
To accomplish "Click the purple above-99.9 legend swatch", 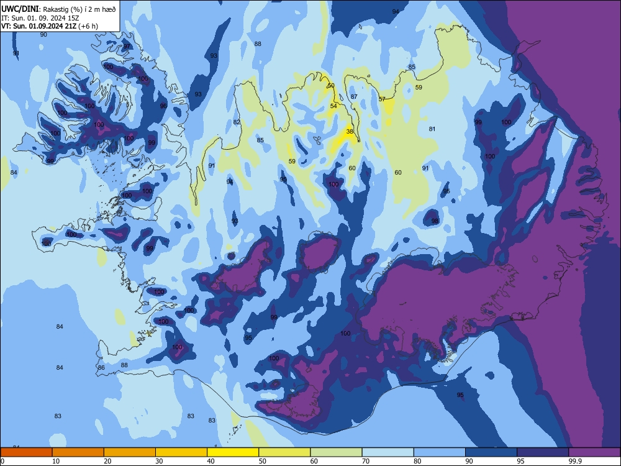I will point(594,452).
